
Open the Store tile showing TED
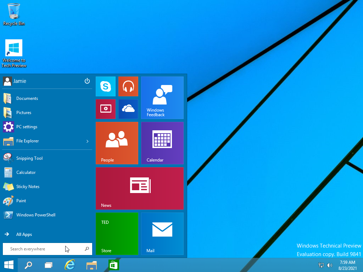[x=117, y=234]
